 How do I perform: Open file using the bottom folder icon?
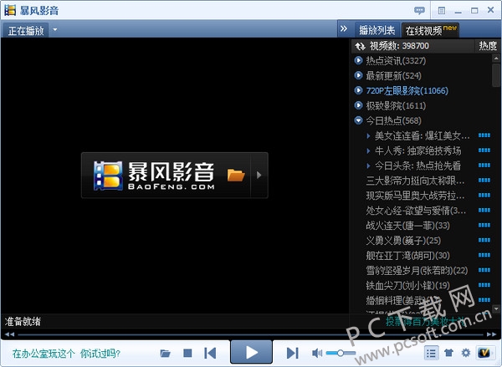pos(165,354)
